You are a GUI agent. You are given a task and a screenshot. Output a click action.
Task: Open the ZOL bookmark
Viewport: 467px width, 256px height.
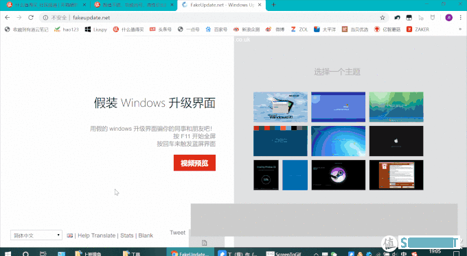[299, 29]
